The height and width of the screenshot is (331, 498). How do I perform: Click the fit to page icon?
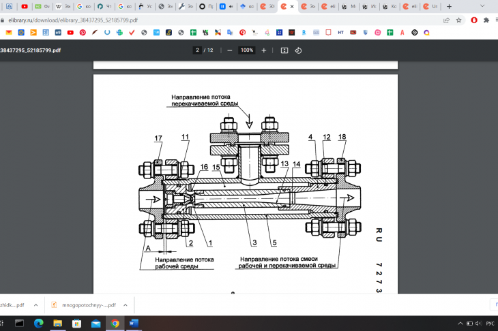284,50
